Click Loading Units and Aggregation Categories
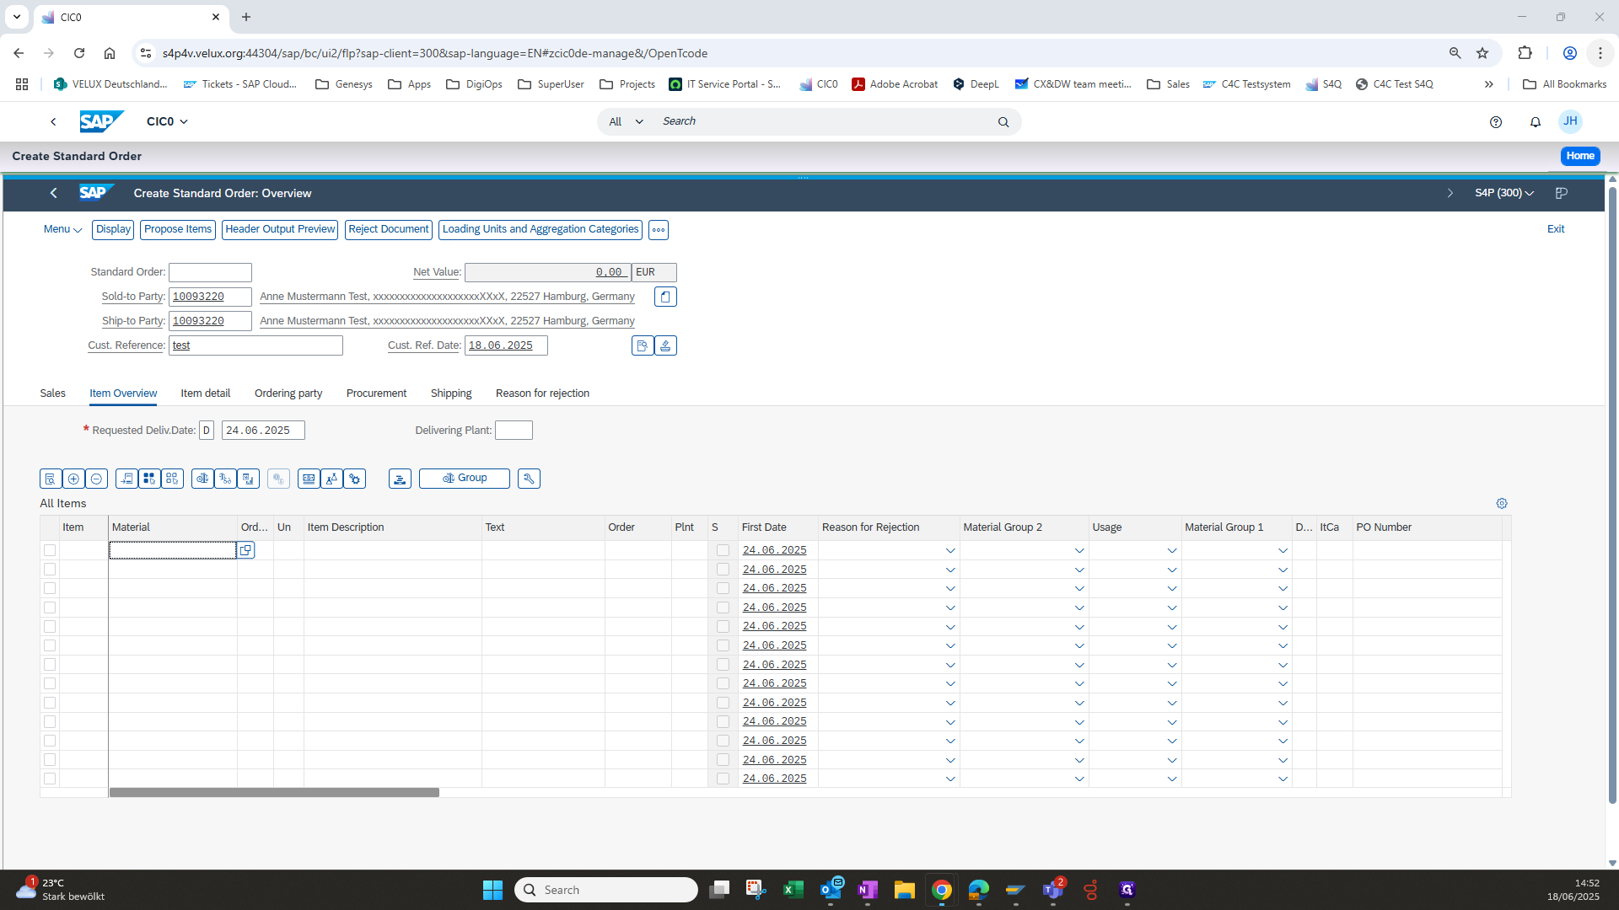The image size is (1619, 910). 541,229
